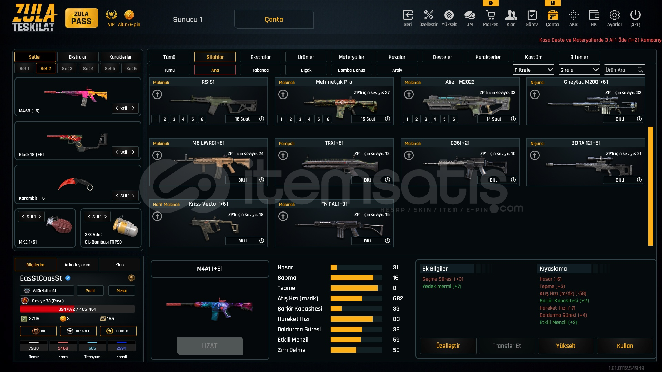Open the Sırala sort dropdown
The width and height of the screenshot is (662, 372).
point(579,70)
